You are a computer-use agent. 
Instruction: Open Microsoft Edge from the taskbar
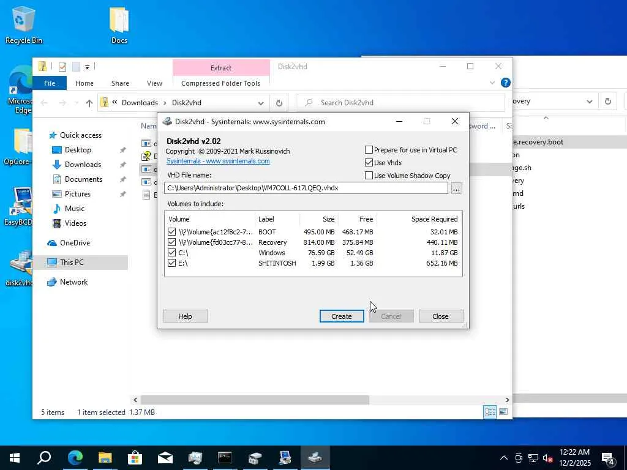tap(75, 458)
